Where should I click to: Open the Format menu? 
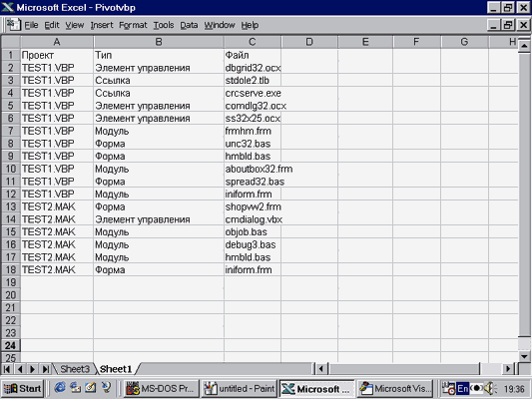tap(133, 25)
